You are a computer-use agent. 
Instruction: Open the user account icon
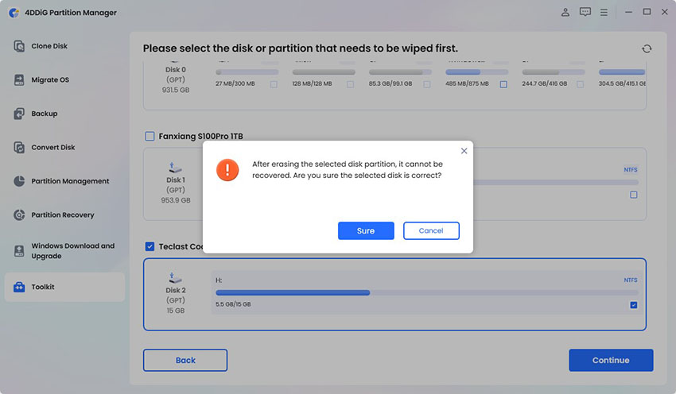click(565, 13)
